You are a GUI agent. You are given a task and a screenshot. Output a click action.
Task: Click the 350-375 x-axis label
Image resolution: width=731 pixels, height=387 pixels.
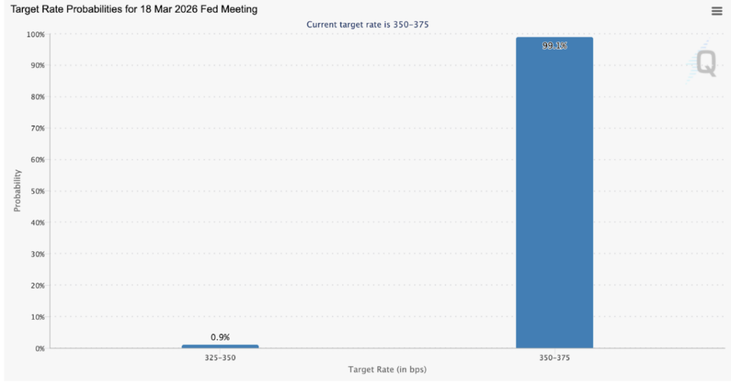554,357
